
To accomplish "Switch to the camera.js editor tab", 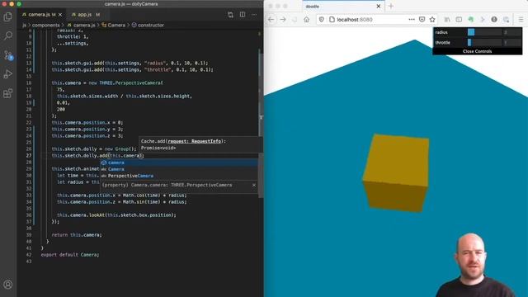I will point(42,15).
